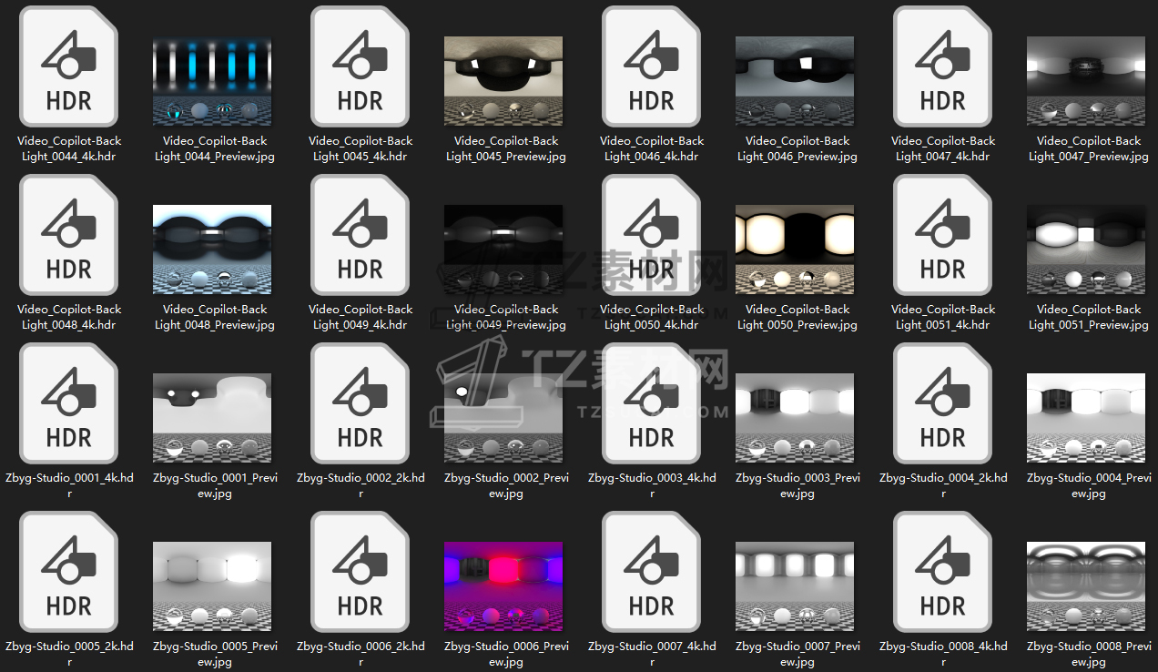Select Zbyg-Studio_0007_4k.hdr file icon
Screen dimensions: 1158x672
coord(652,572)
